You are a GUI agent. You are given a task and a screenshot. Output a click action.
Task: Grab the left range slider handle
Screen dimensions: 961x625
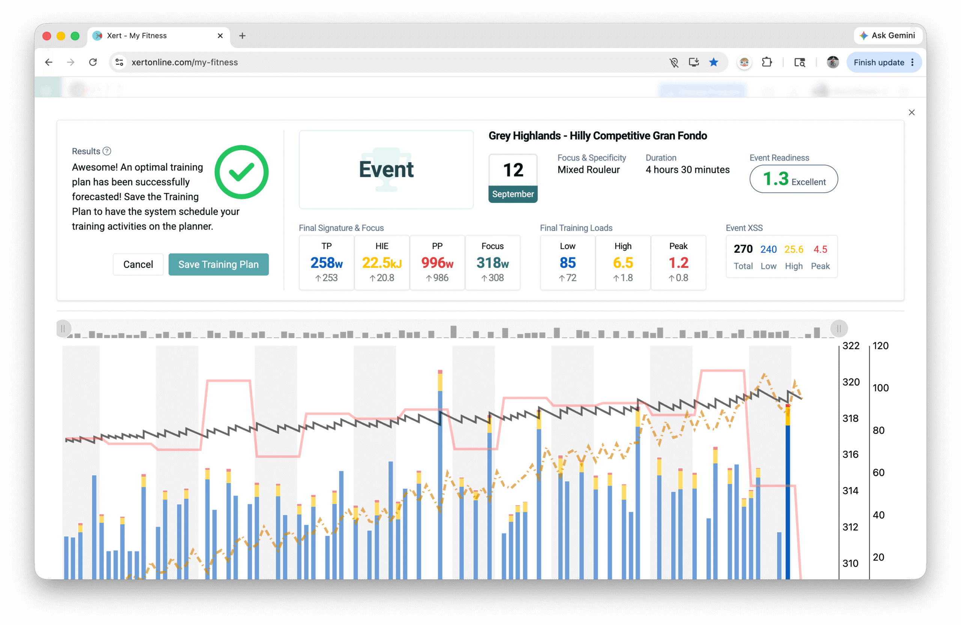63,329
